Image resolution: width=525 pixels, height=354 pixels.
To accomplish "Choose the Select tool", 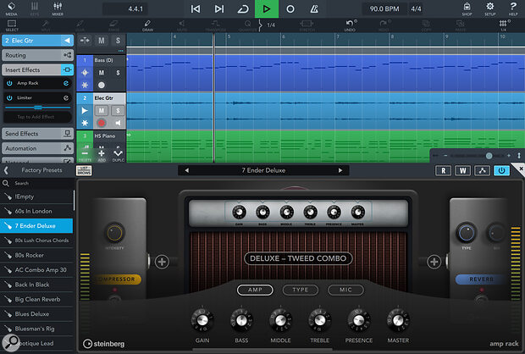I will (x=12, y=25).
